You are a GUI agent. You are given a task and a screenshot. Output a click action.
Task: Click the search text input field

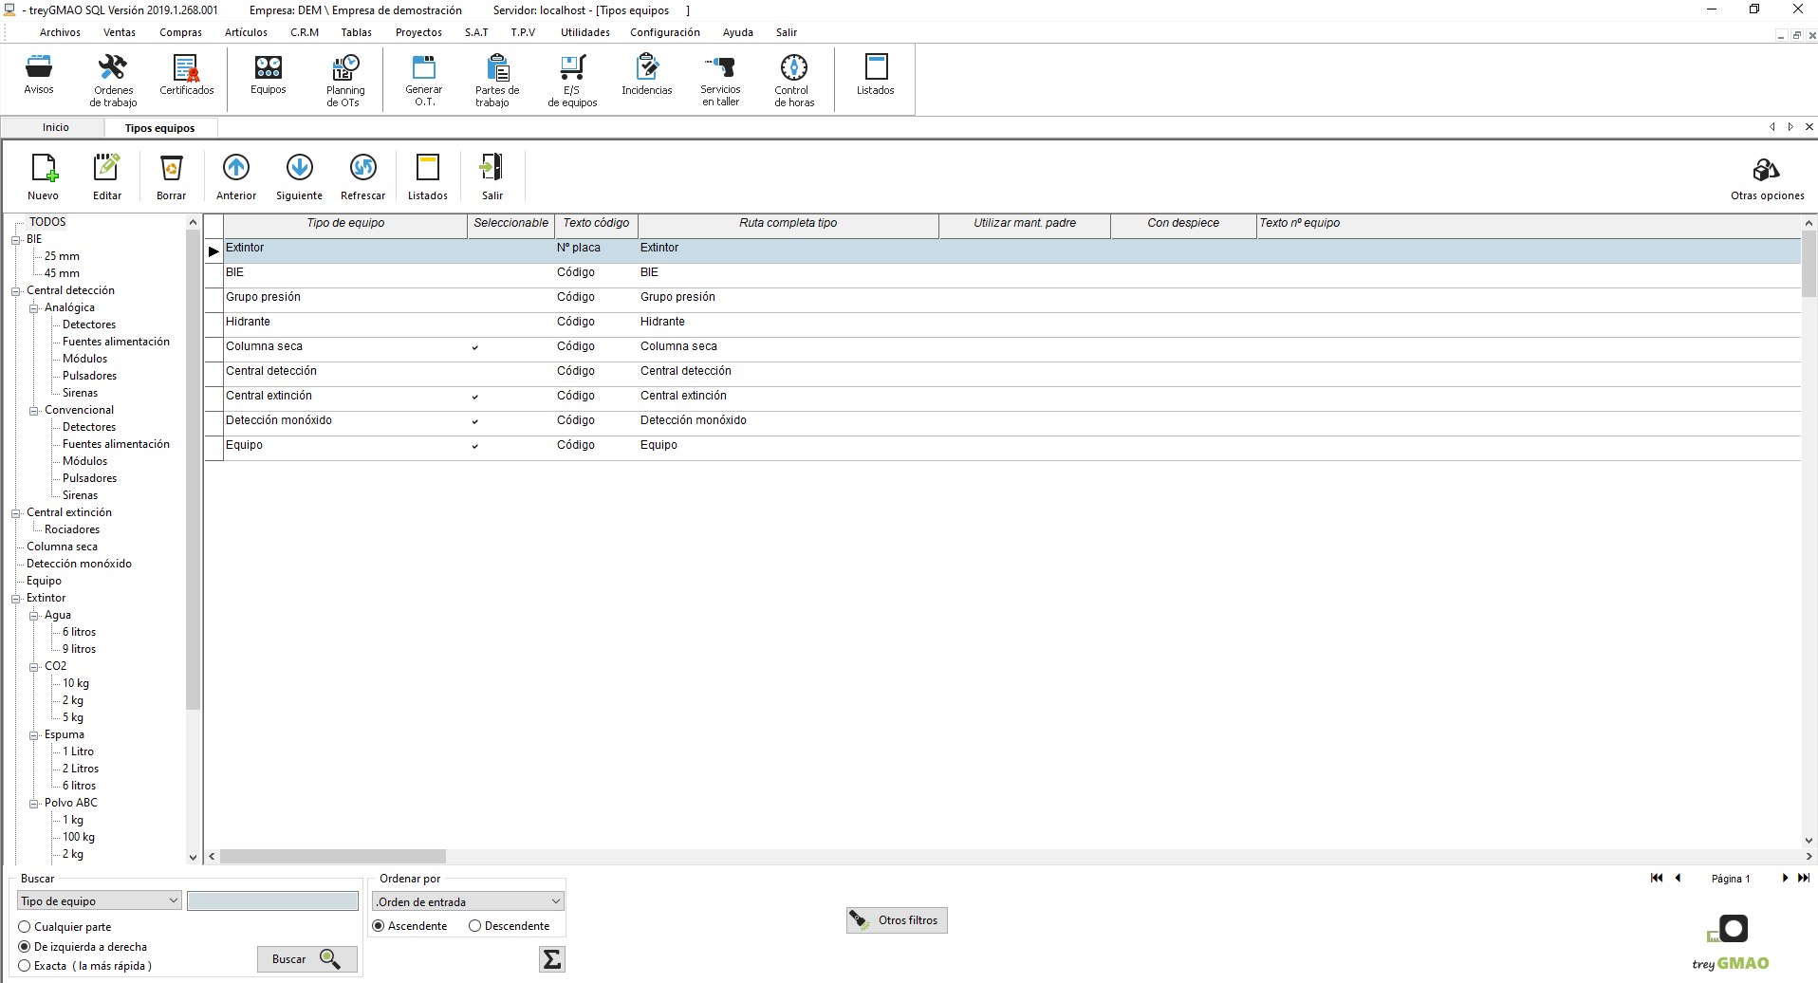pos(272,900)
